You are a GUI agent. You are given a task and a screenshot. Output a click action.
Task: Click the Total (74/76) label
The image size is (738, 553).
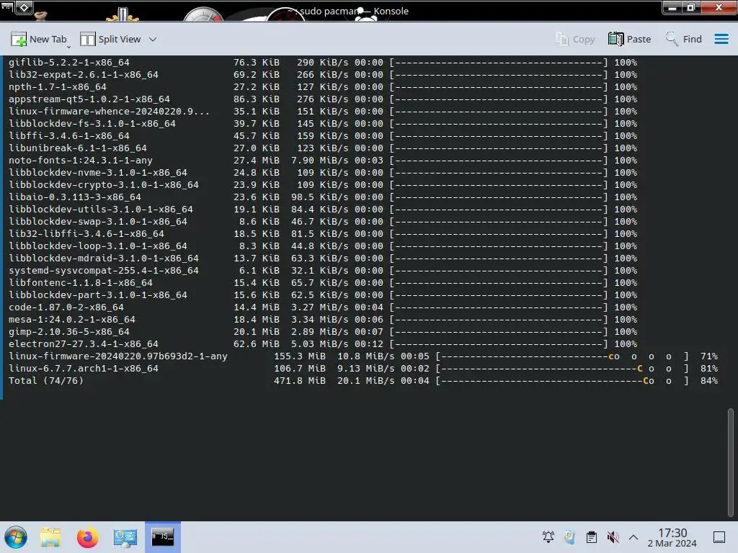46,380
